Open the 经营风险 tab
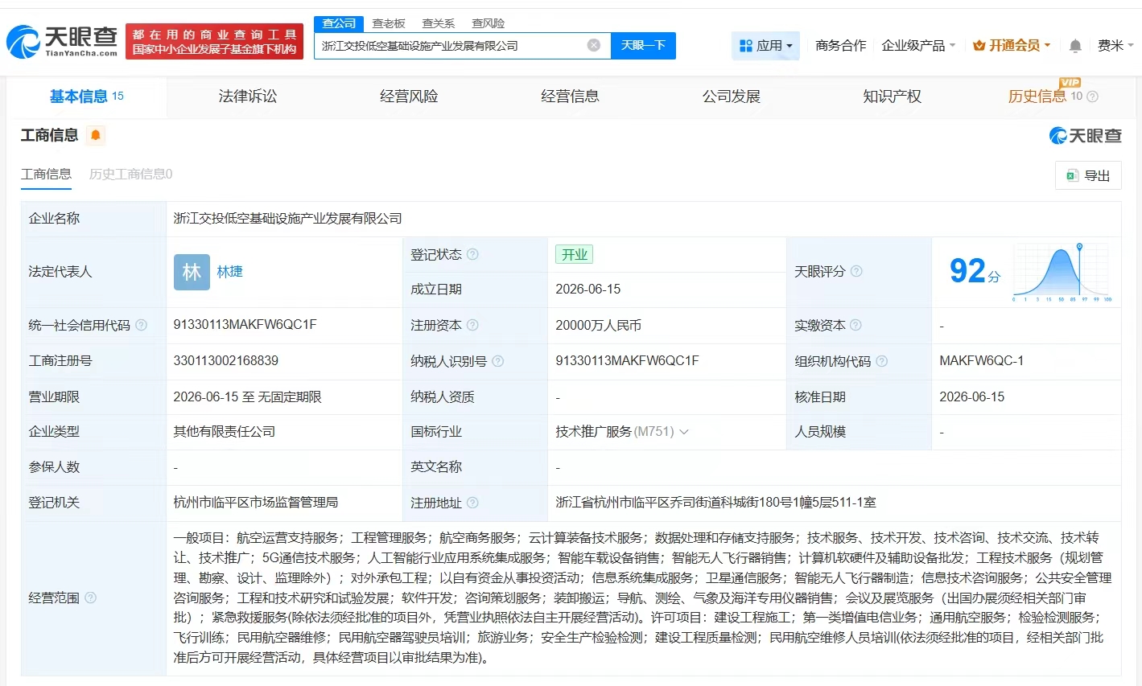This screenshot has height=686, width=1142. [409, 97]
